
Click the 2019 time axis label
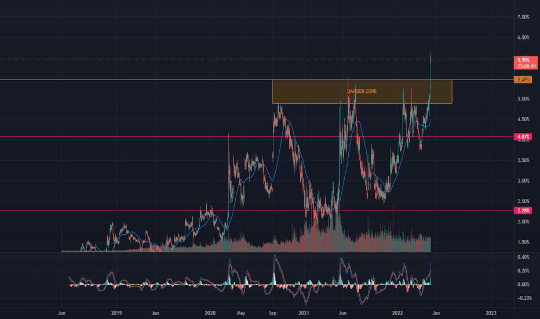tap(116, 313)
